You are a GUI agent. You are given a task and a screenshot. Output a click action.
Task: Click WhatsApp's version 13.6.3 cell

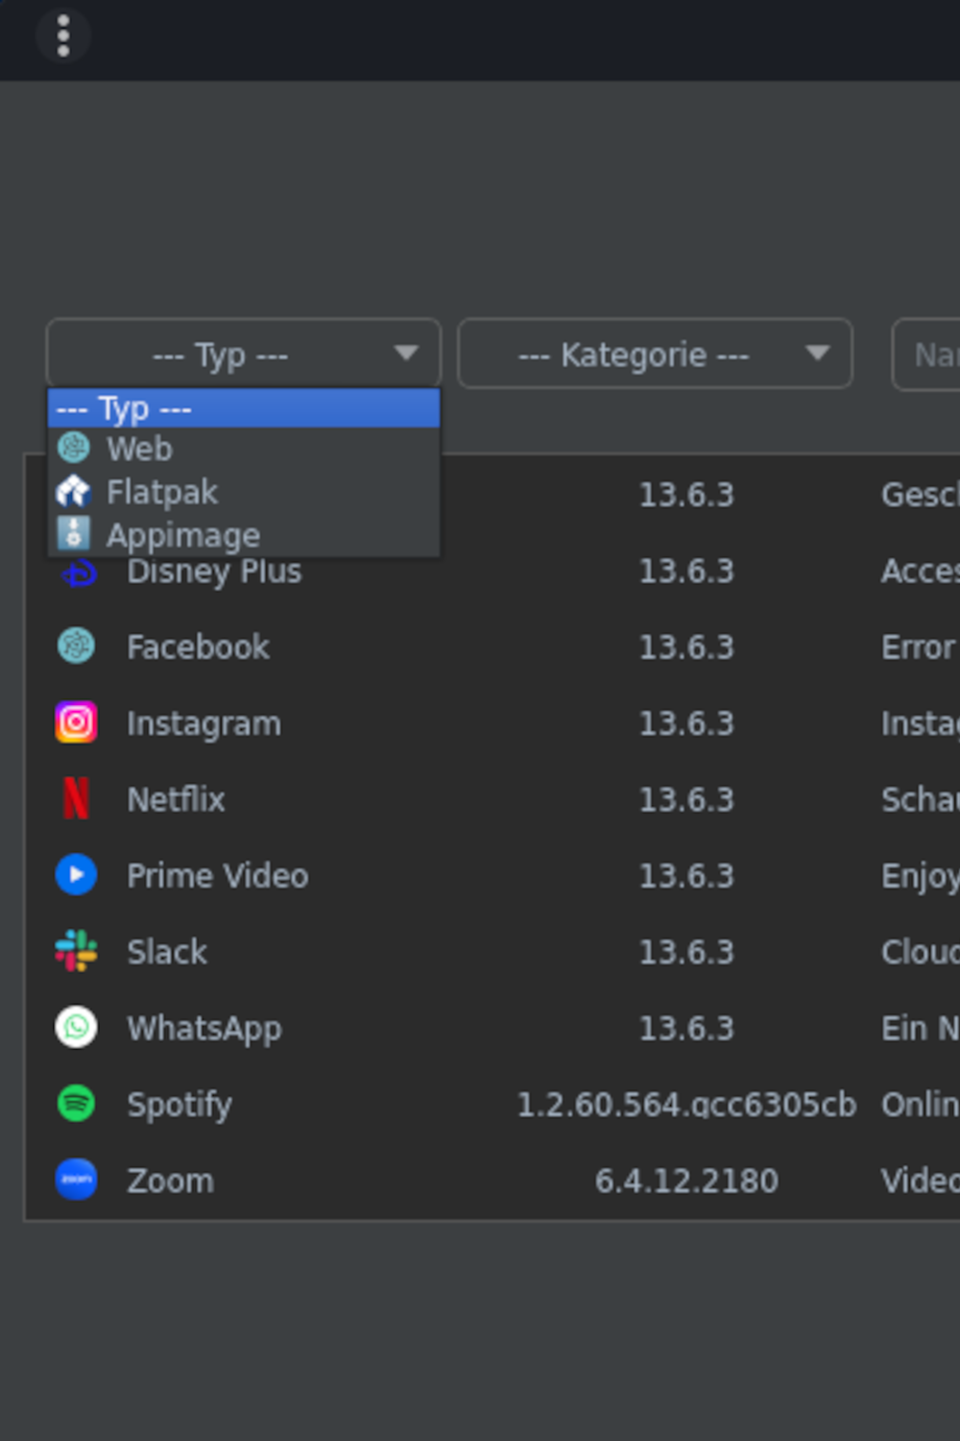point(686,1028)
